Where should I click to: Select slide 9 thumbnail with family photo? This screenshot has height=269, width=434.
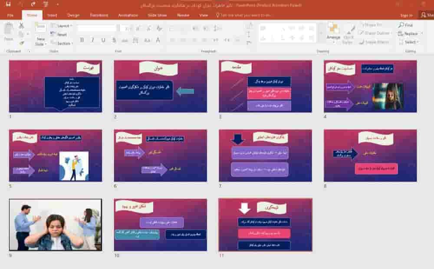(56, 225)
